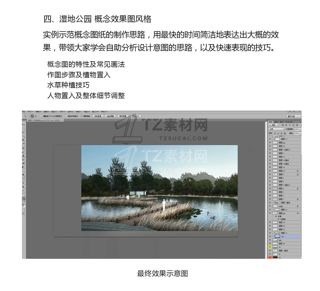Click the foreground color swatch in toolbox

tap(23, 205)
